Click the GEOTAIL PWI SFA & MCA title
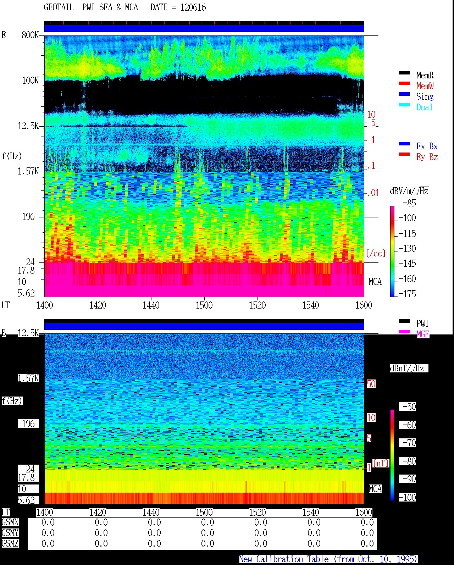Image resolution: width=454 pixels, height=565 pixels. coord(91,7)
